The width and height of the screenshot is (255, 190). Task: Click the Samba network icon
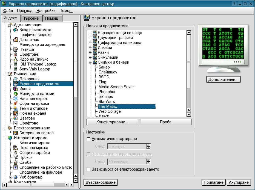click(16, 162)
